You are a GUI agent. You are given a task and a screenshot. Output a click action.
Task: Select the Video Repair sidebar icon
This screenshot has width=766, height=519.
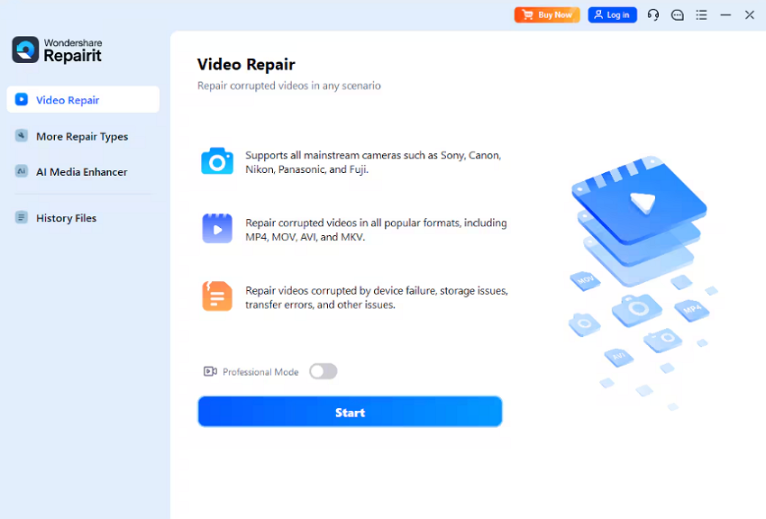click(x=22, y=99)
